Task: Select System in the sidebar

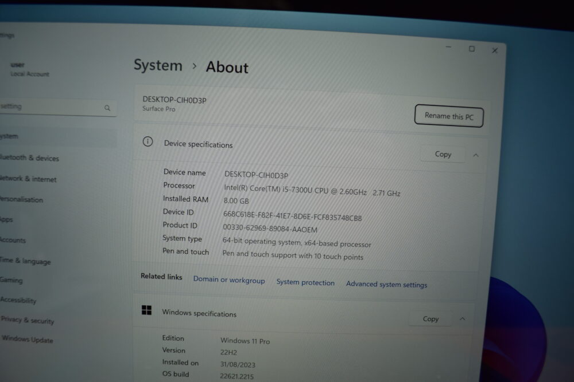Action: point(57,136)
